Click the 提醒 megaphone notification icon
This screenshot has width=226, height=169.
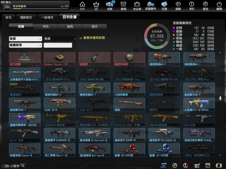pos(110,5)
